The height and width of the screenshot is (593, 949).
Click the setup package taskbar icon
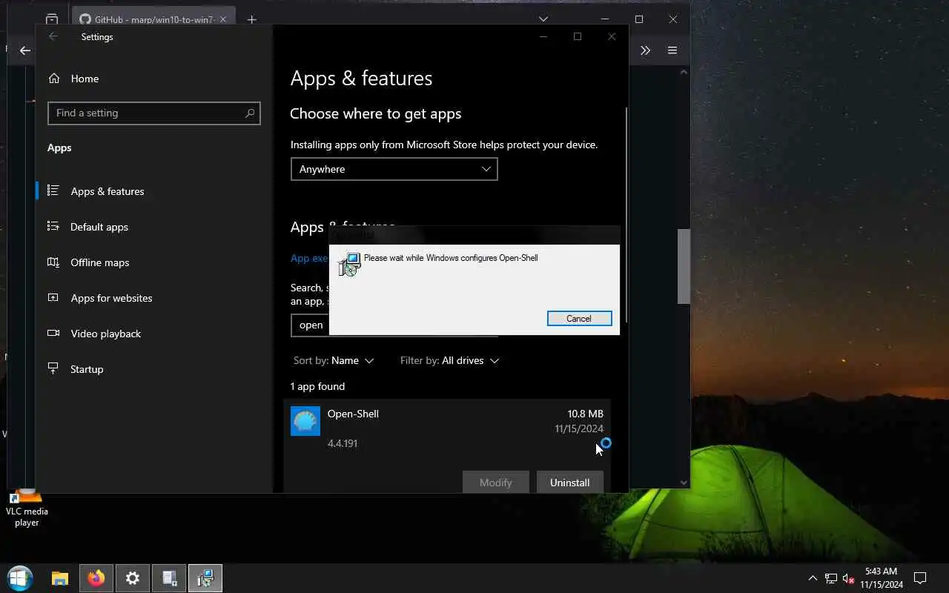[169, 578]
